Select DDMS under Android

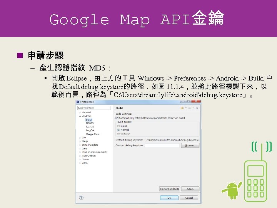pos(90,123)
